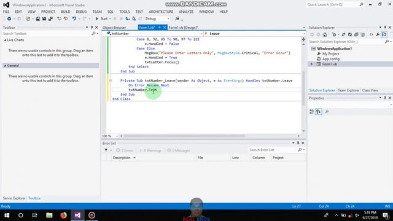Viewport: 393px width, 221px height.
Task: Click the editor vertical scrollbar thumb
Action: click(x=303, y=88)
